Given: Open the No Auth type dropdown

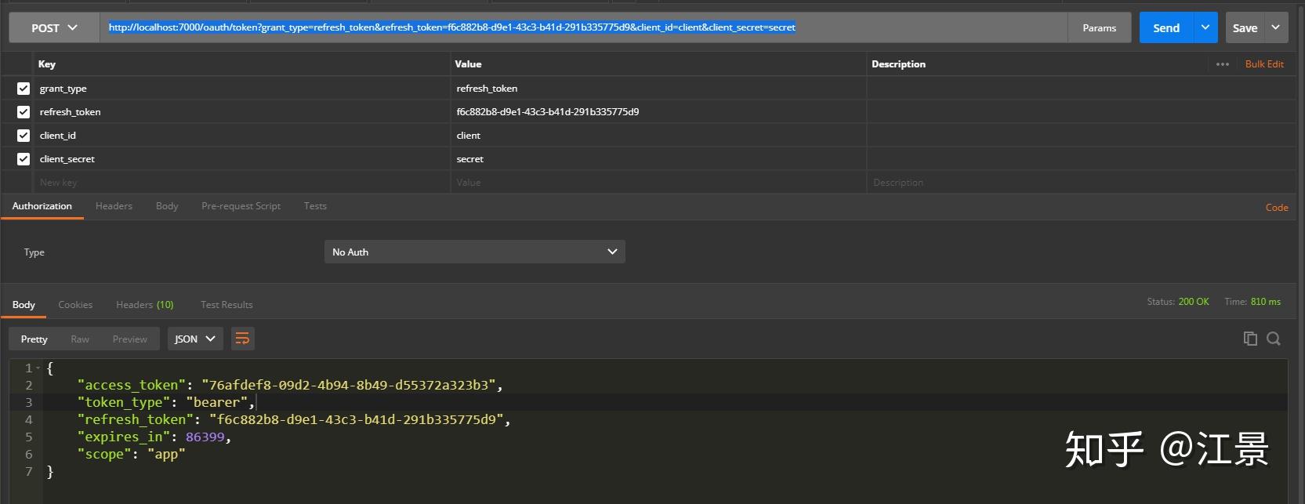Looking at the screenshot, I should pyautogui.click(x=474, y=252).
